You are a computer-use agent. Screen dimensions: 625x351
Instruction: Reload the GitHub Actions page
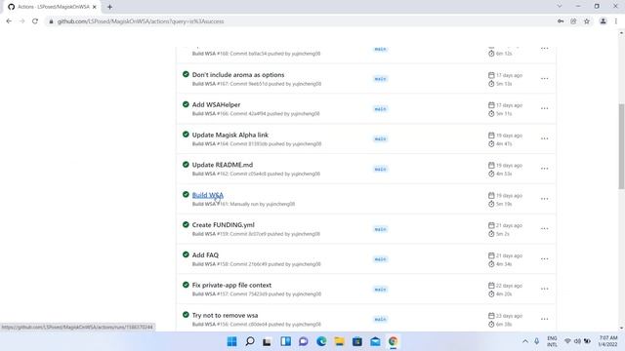[x=35, y=21]
